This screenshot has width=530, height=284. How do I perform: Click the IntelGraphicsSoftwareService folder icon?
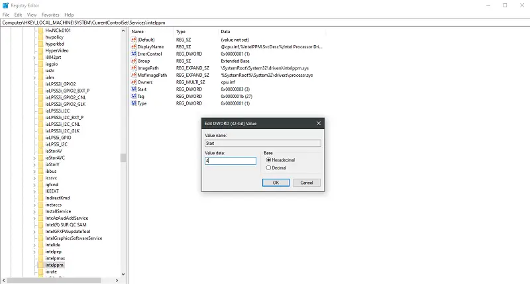[40, 238]
